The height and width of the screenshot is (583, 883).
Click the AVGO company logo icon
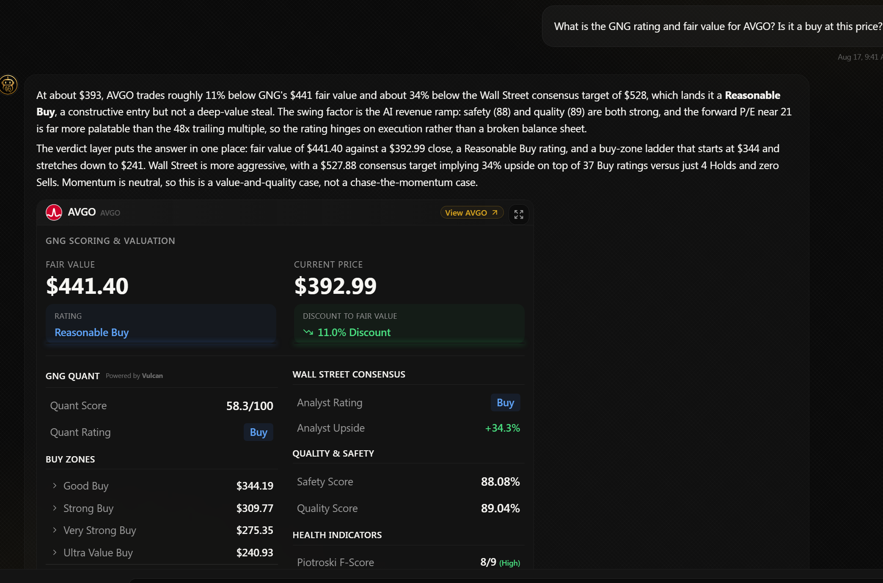point(54,212)
